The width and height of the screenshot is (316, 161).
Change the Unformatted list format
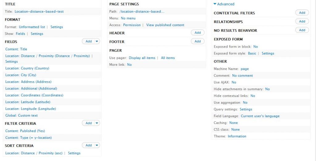pos(32,27)
